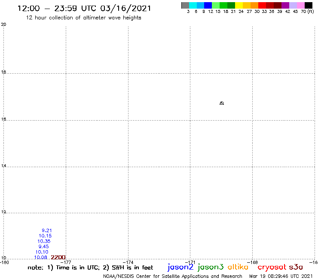Viewport: 318px width, 280px height.
Task: Click the '70 (ft)' color scale label
Action: pyautogui.click(x=307, y=11)
